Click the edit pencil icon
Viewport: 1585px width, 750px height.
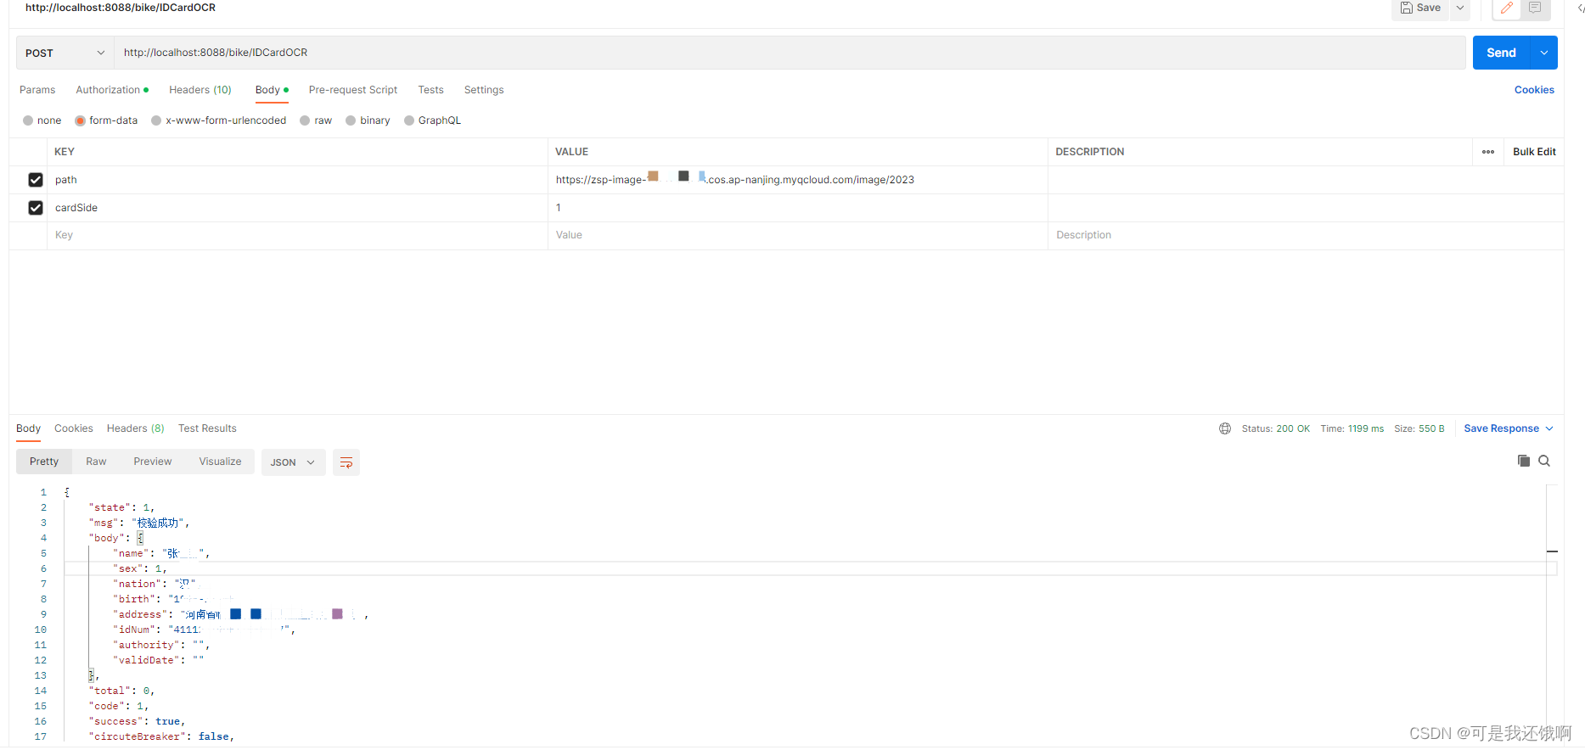(1507, 8)
